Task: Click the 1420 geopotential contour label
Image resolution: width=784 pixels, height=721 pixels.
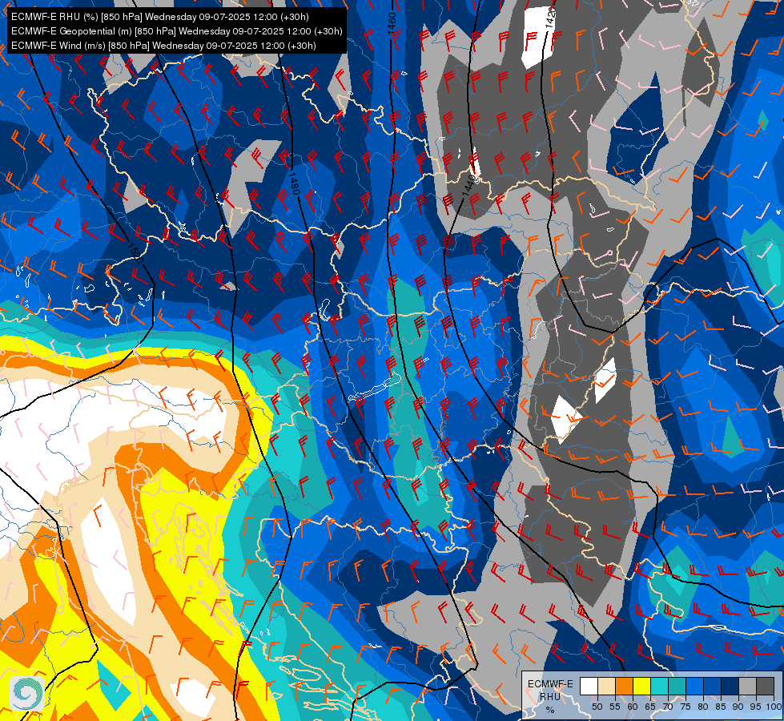Action: coord(550,18)
